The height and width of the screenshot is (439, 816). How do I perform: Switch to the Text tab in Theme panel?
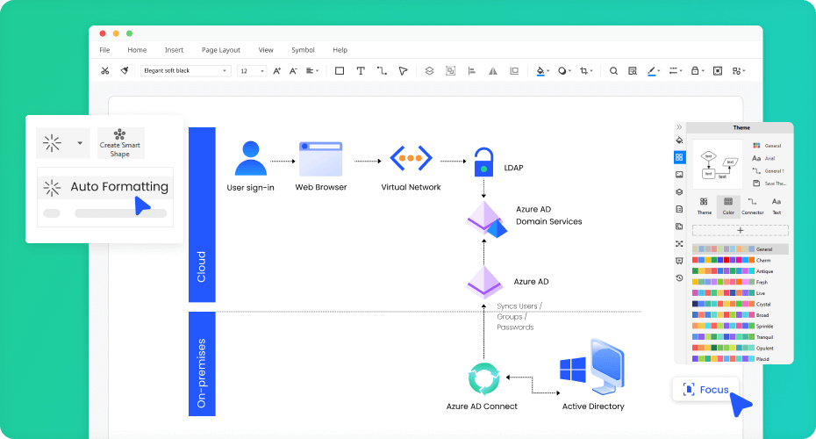777,206
